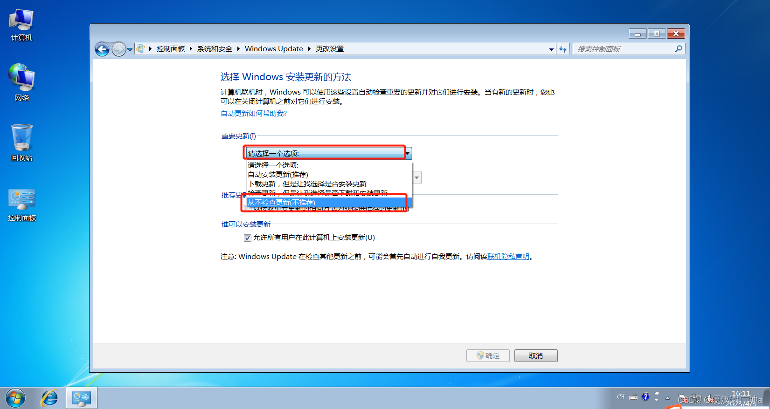770x409 pixels.
Task: Open recent pages dropdown next to forward arrow
Action: pos(130,49)
